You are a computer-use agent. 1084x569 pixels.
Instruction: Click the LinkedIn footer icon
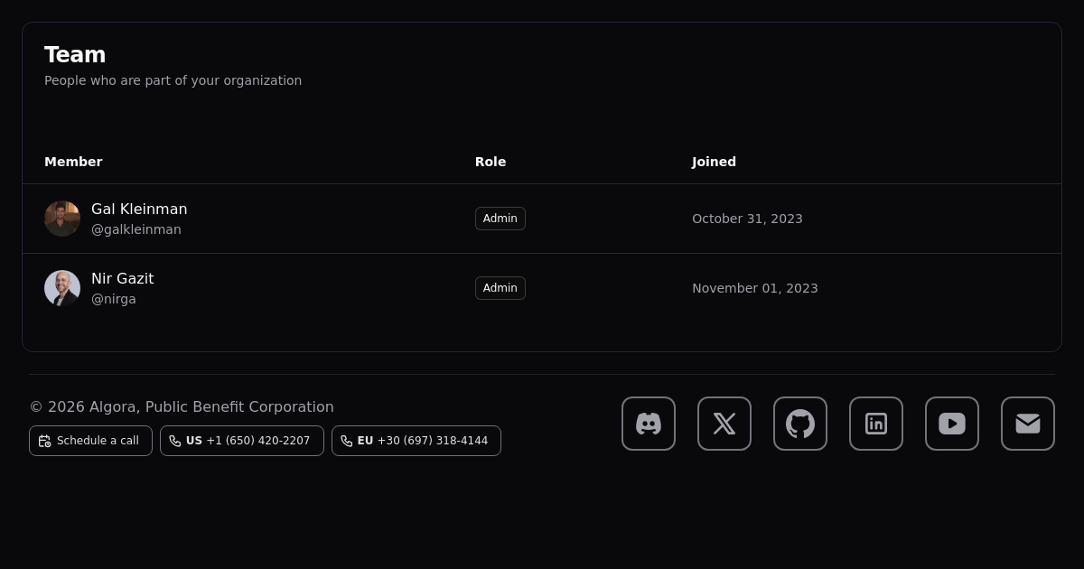tap(876, 424)
